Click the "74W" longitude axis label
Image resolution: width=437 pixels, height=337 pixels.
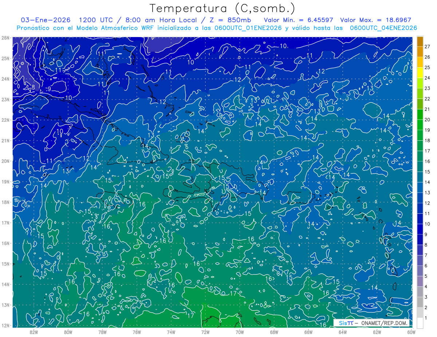(x=171, y=332)
